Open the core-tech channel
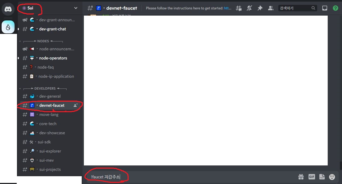The image size is (342, 184). pos(50,124)
